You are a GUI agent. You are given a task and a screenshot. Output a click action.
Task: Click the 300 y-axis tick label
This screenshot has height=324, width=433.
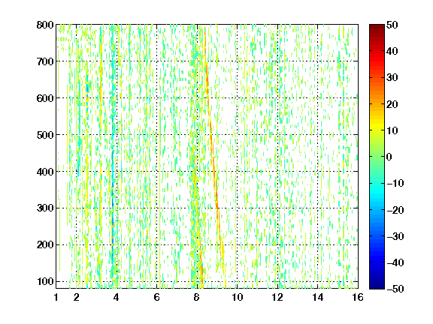pyautogui.click(x=45, y=208)
